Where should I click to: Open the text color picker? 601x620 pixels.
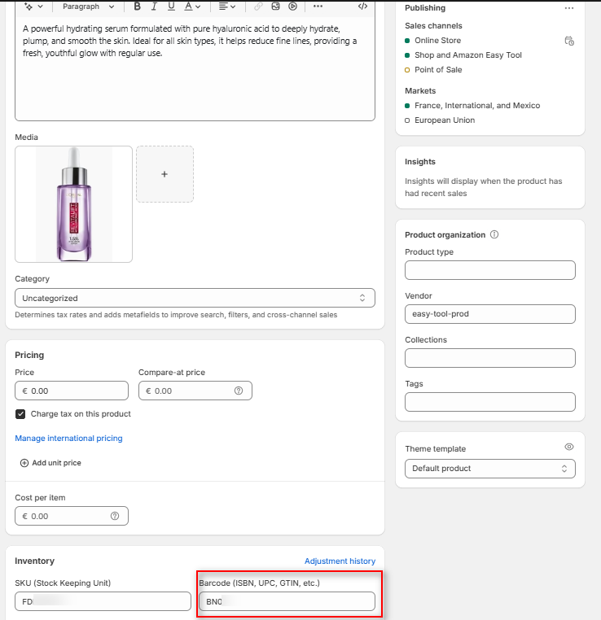pyautogui.click(x=192, y=7)
